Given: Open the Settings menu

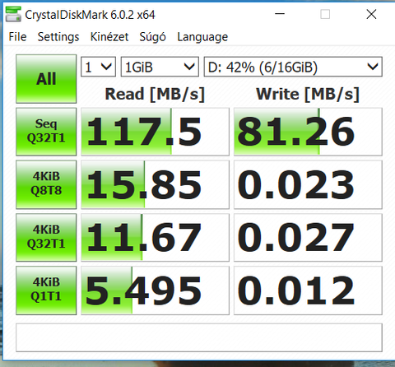Looking at the screenshot, I should (58, 37).
